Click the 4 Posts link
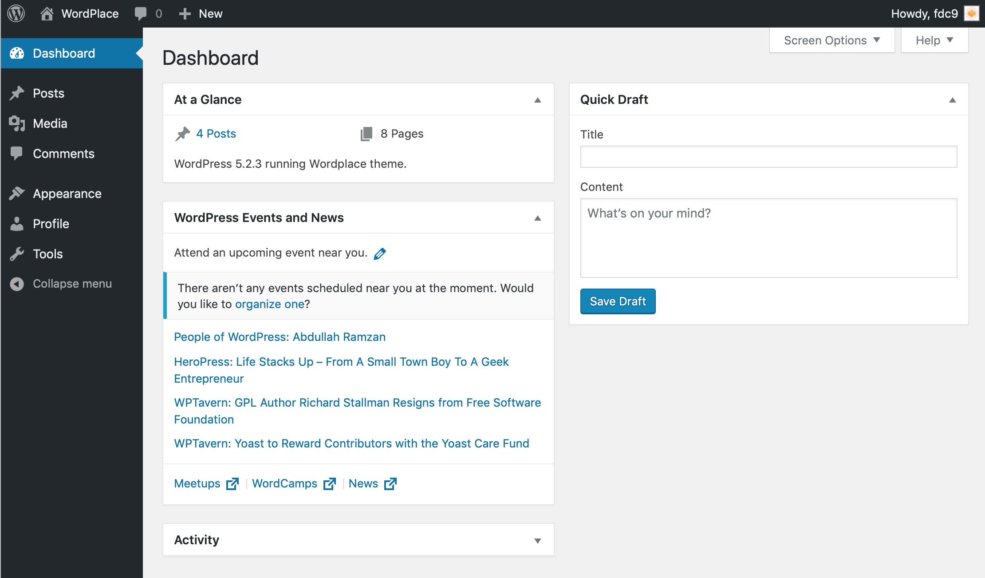This screenshot has height=578, width=985. pos(215,134)
